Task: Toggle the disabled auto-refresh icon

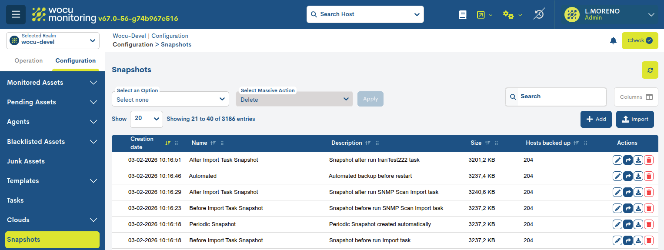Action: tap(538, 15)
